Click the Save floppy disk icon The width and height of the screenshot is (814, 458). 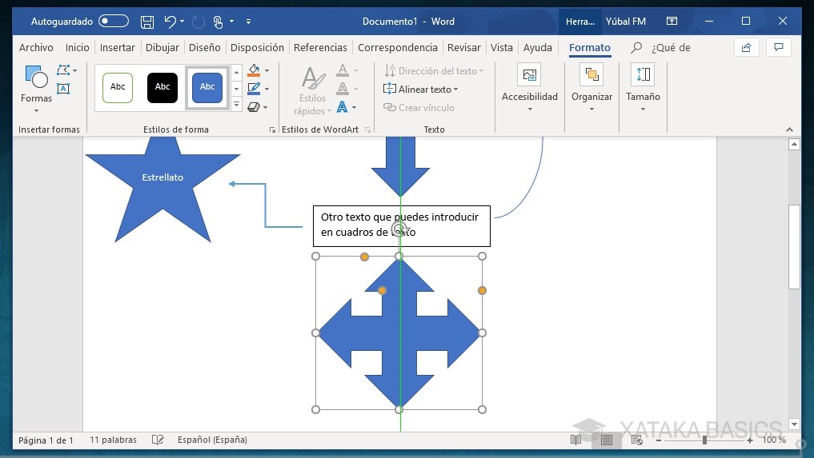coord(147,22)
